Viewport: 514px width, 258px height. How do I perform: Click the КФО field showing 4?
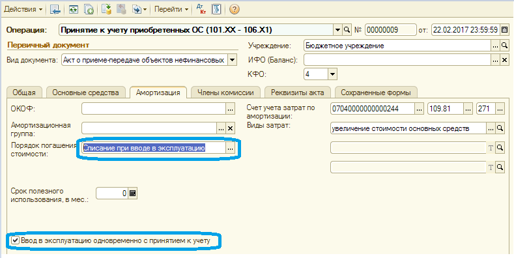pyautogui.click(x=316, y=74)
